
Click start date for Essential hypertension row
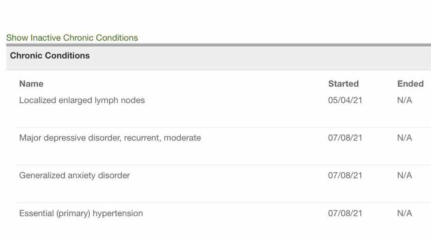tap(345, 213)
